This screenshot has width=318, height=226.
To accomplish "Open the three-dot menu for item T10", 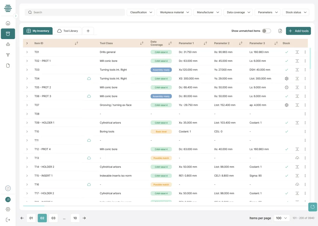I will 305,131.
